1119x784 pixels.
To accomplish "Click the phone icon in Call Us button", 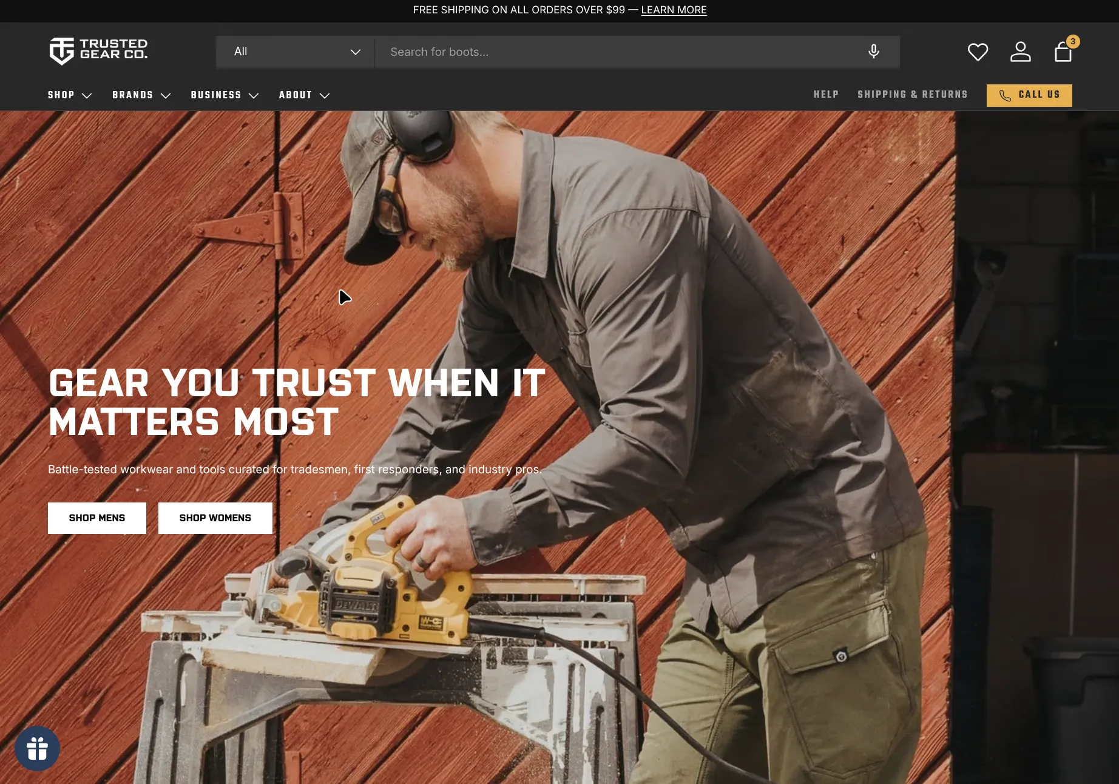I will (x=1004, y=95).
